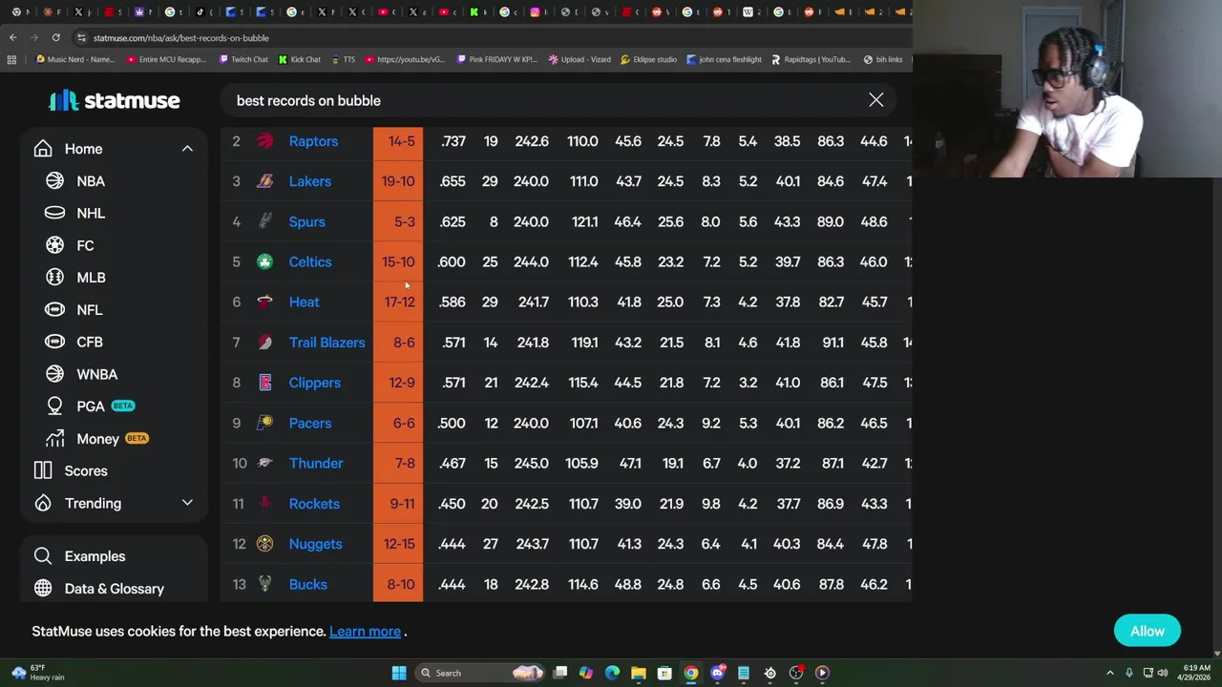Click the Money cap icon
The image size is (1222, 687).
pyautogui.click(x=54, y=439)
